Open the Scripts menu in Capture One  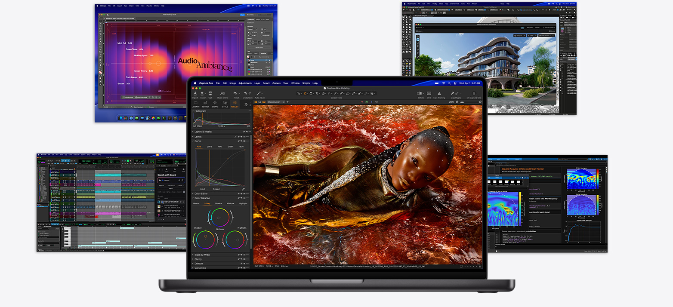coord(306,83)
